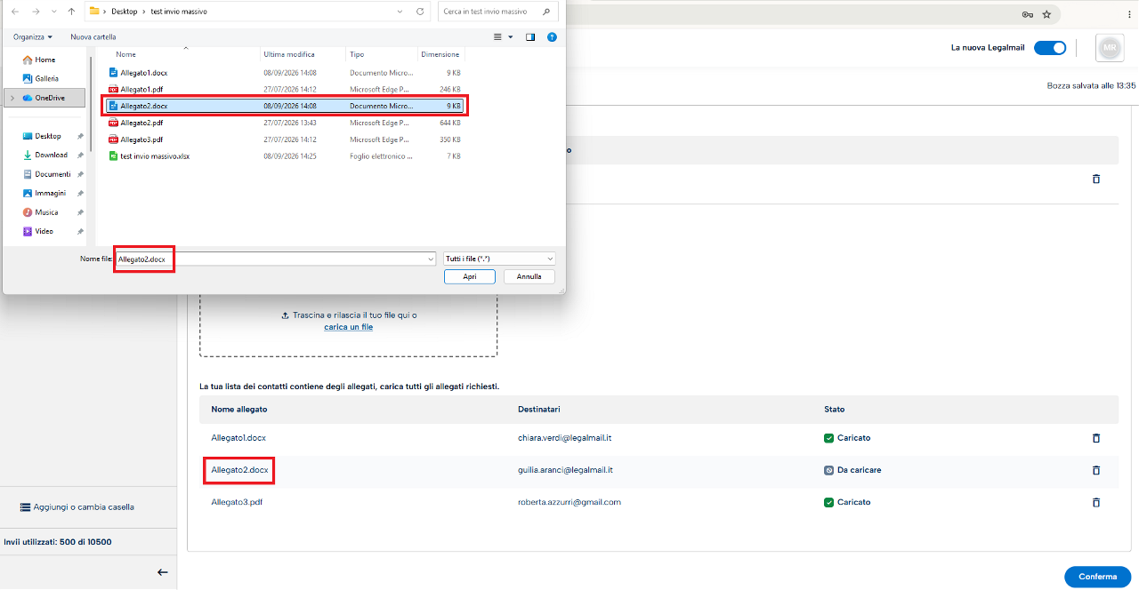Delete the Allegato1.docx attachment row
Screen dimensions: 1139x590
tap(1095, 438)
